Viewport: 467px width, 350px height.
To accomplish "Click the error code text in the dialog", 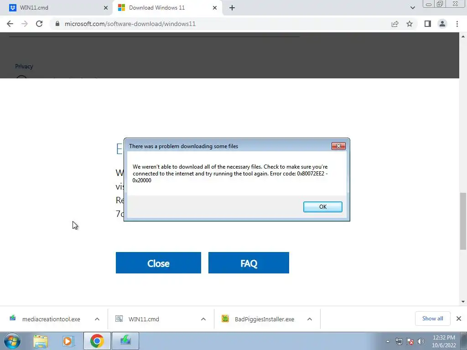I will (230, 177).
